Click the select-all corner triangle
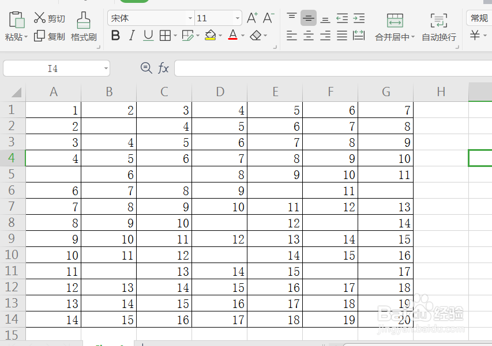 [x=16, y=92]
